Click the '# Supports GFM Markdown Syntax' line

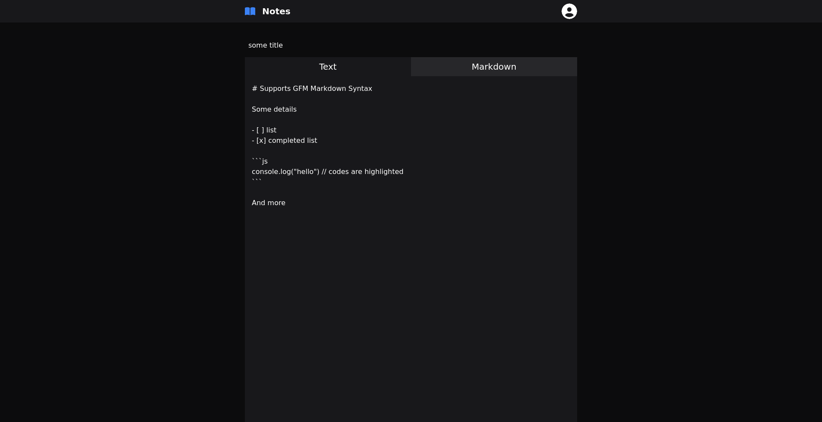(311, 88)
